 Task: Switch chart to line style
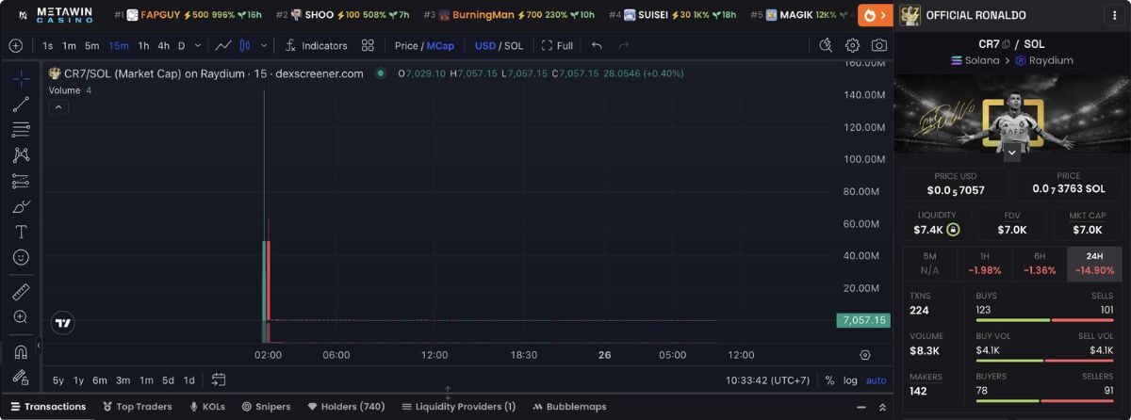[223, 45]
